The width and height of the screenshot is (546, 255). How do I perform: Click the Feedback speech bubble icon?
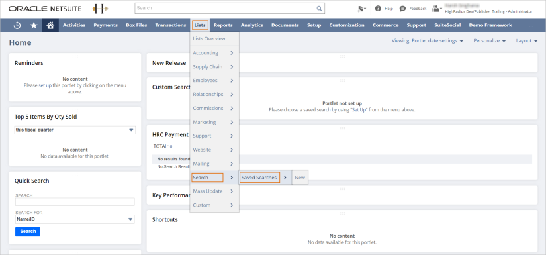pos(402,9)
